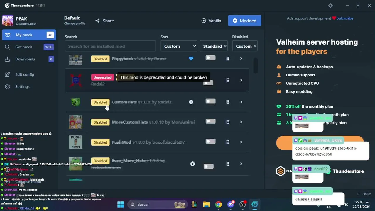
Task: Expand the Even_More_Hats mod row
Action: click(241, 164)
